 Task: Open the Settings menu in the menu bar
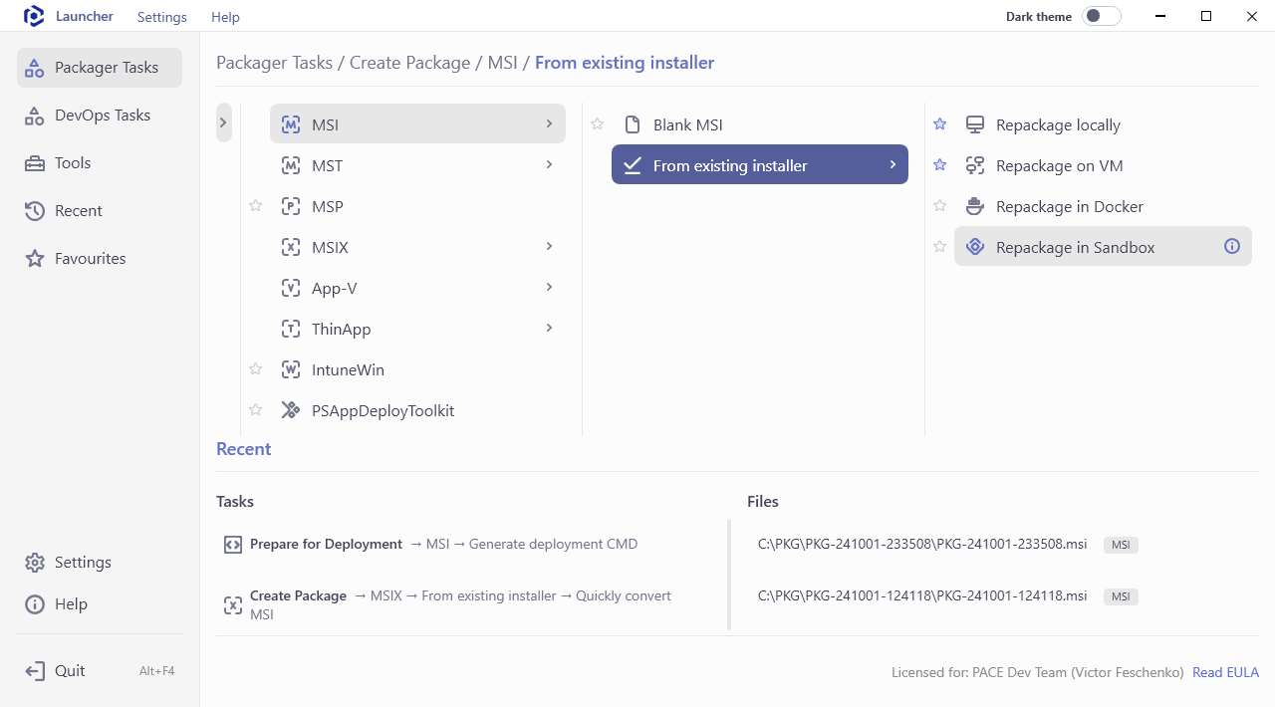pyautogui.click(x=162, y=17)
